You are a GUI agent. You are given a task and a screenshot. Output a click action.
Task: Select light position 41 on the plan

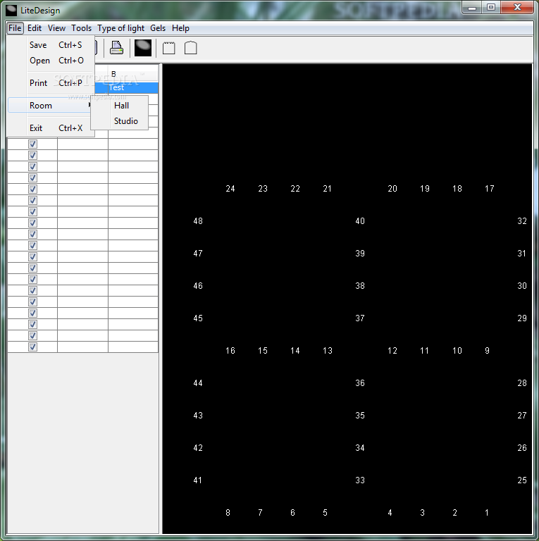click(198, 480)
